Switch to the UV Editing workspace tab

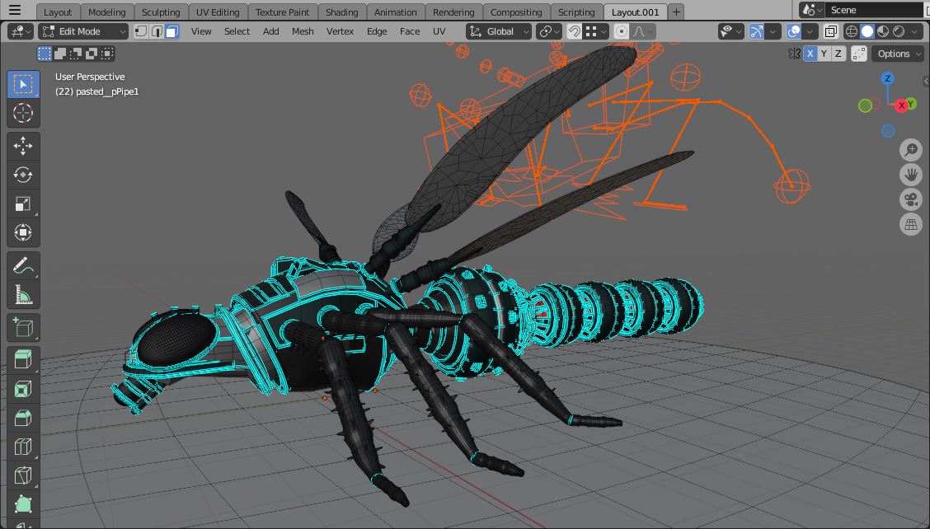point(218,12)
